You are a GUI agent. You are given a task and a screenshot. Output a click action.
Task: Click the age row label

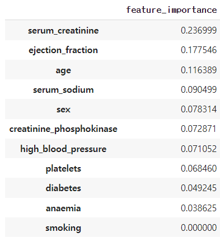(63, 70)
